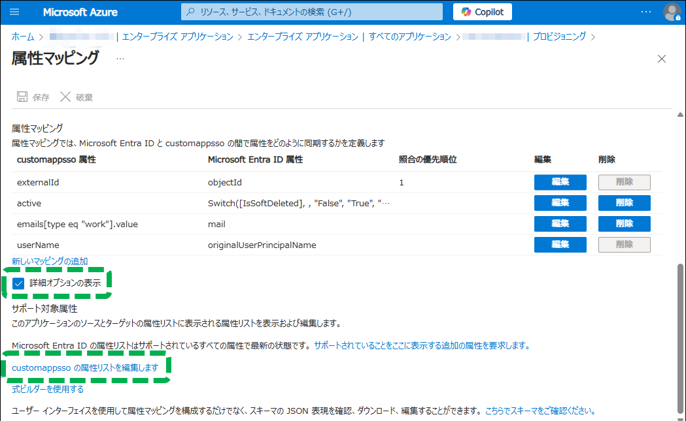Click the customappsso 属性 column header
The width and height of the screenshot is (686, 421).
56,160
